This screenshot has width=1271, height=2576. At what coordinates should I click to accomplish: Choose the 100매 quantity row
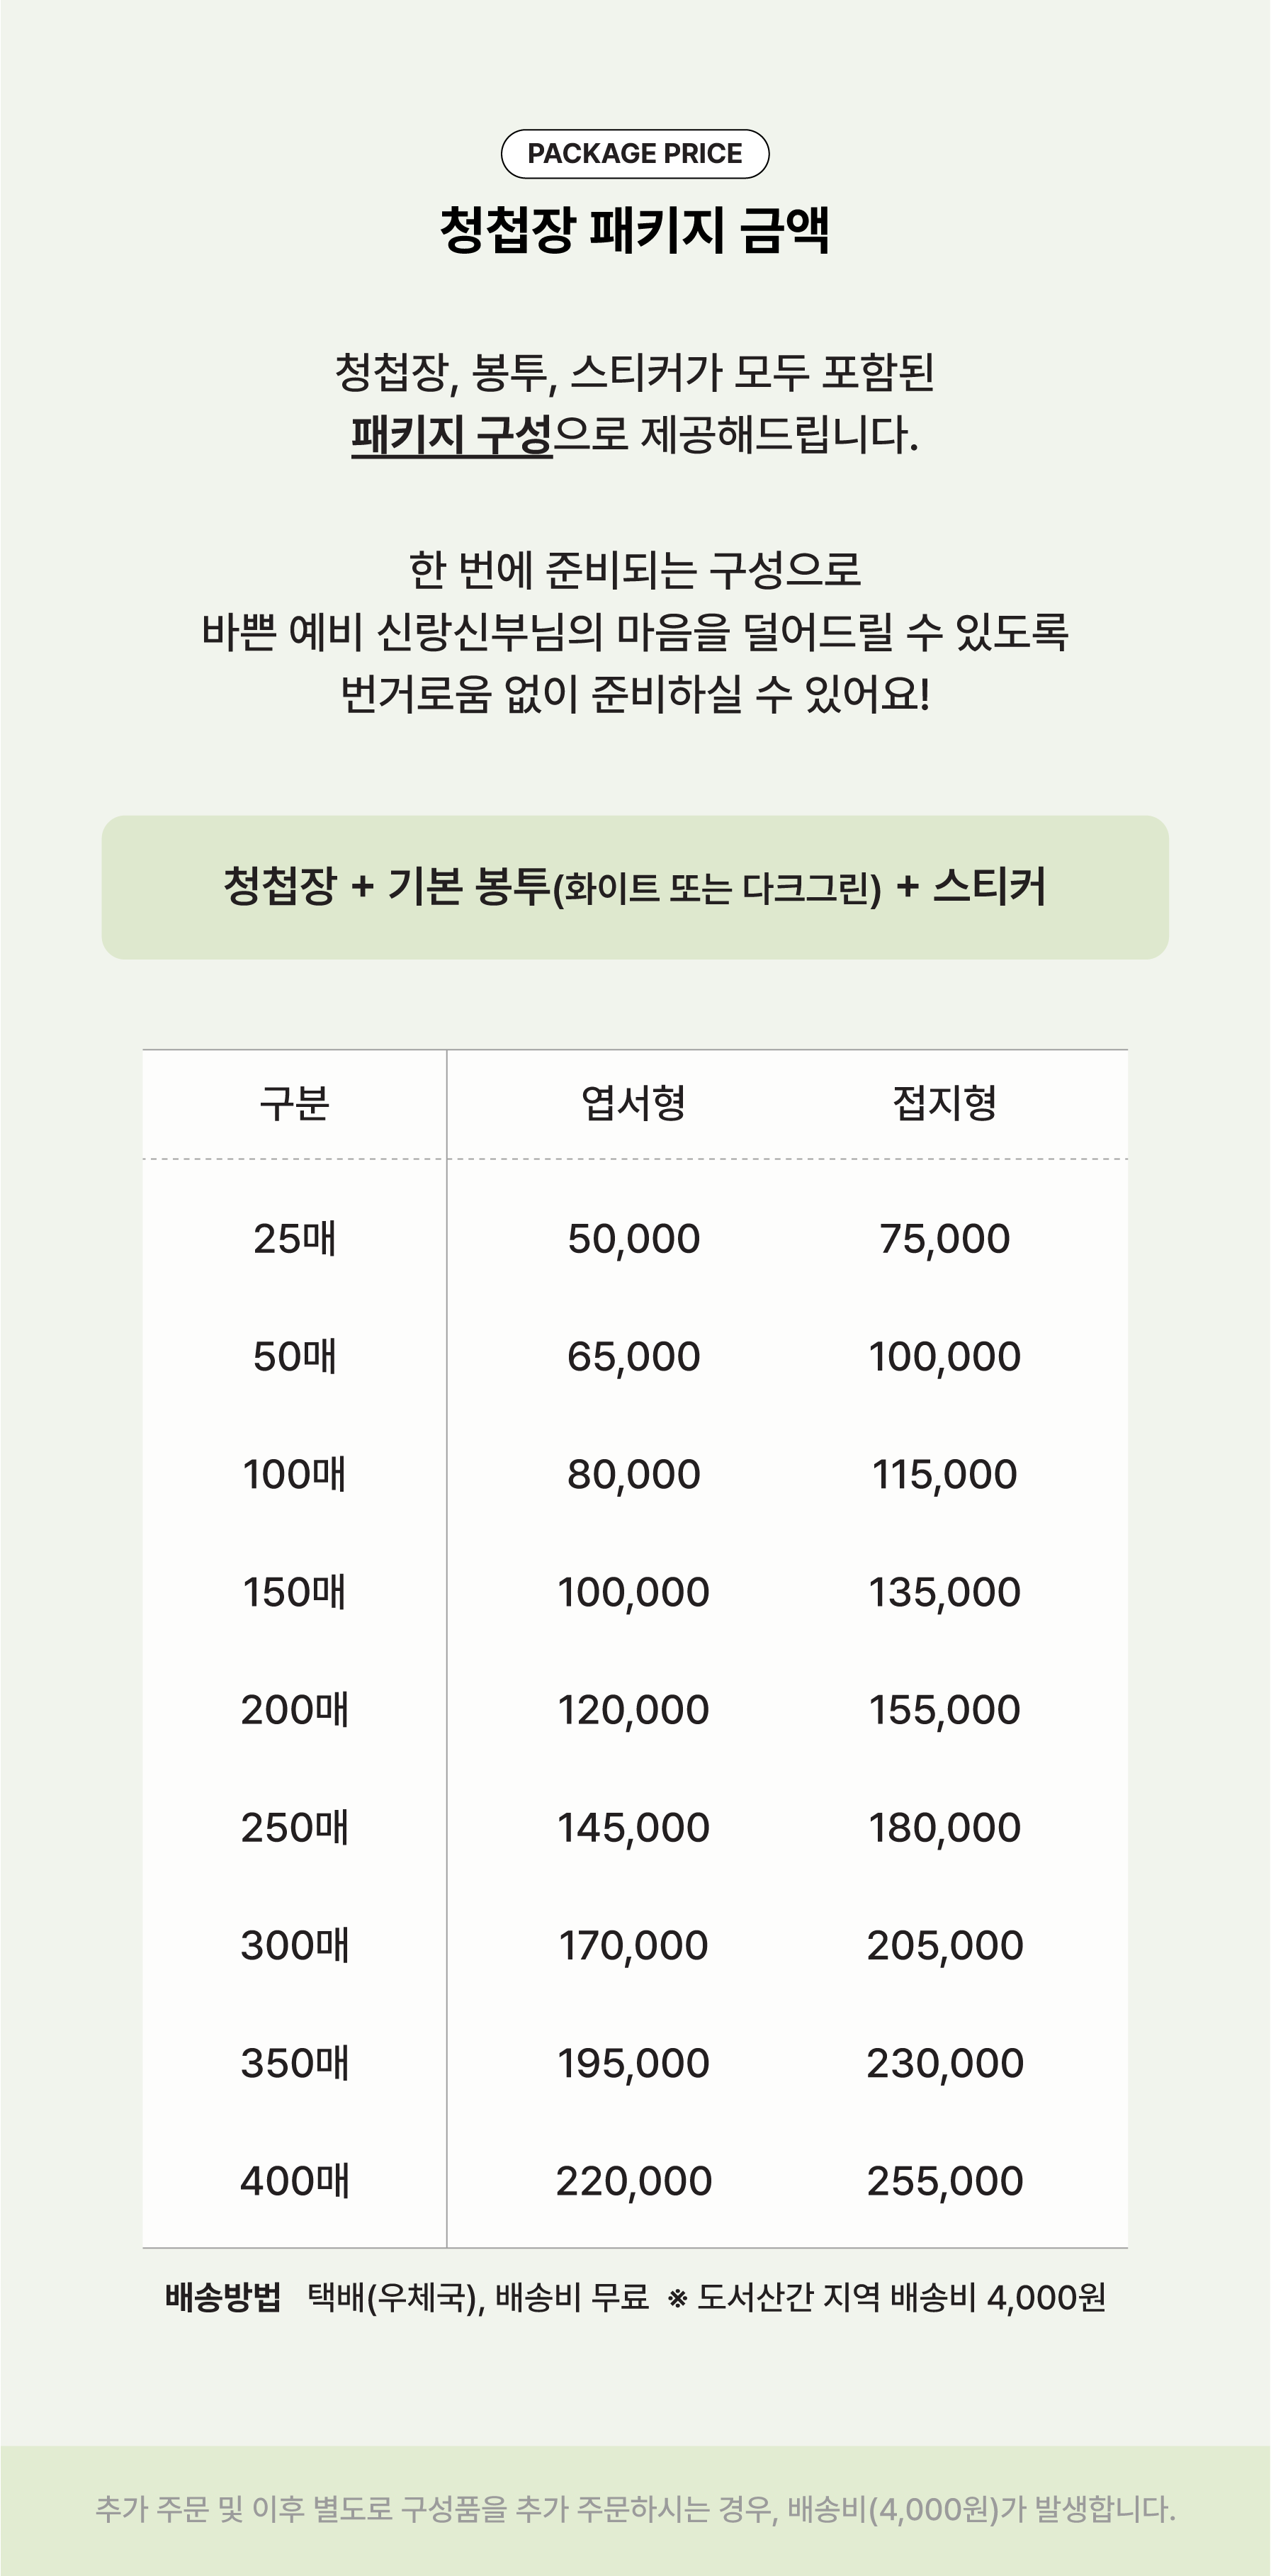pyautogui.click(x=294, y=1475)
